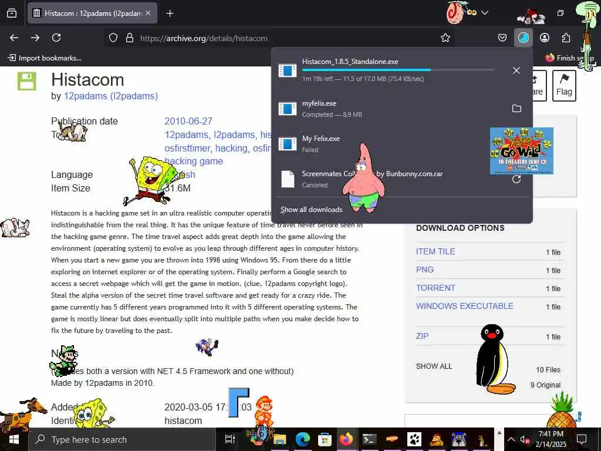Open the Firefox account profile icon
This screenshot has width=601, height=451.
pos(544,38)
